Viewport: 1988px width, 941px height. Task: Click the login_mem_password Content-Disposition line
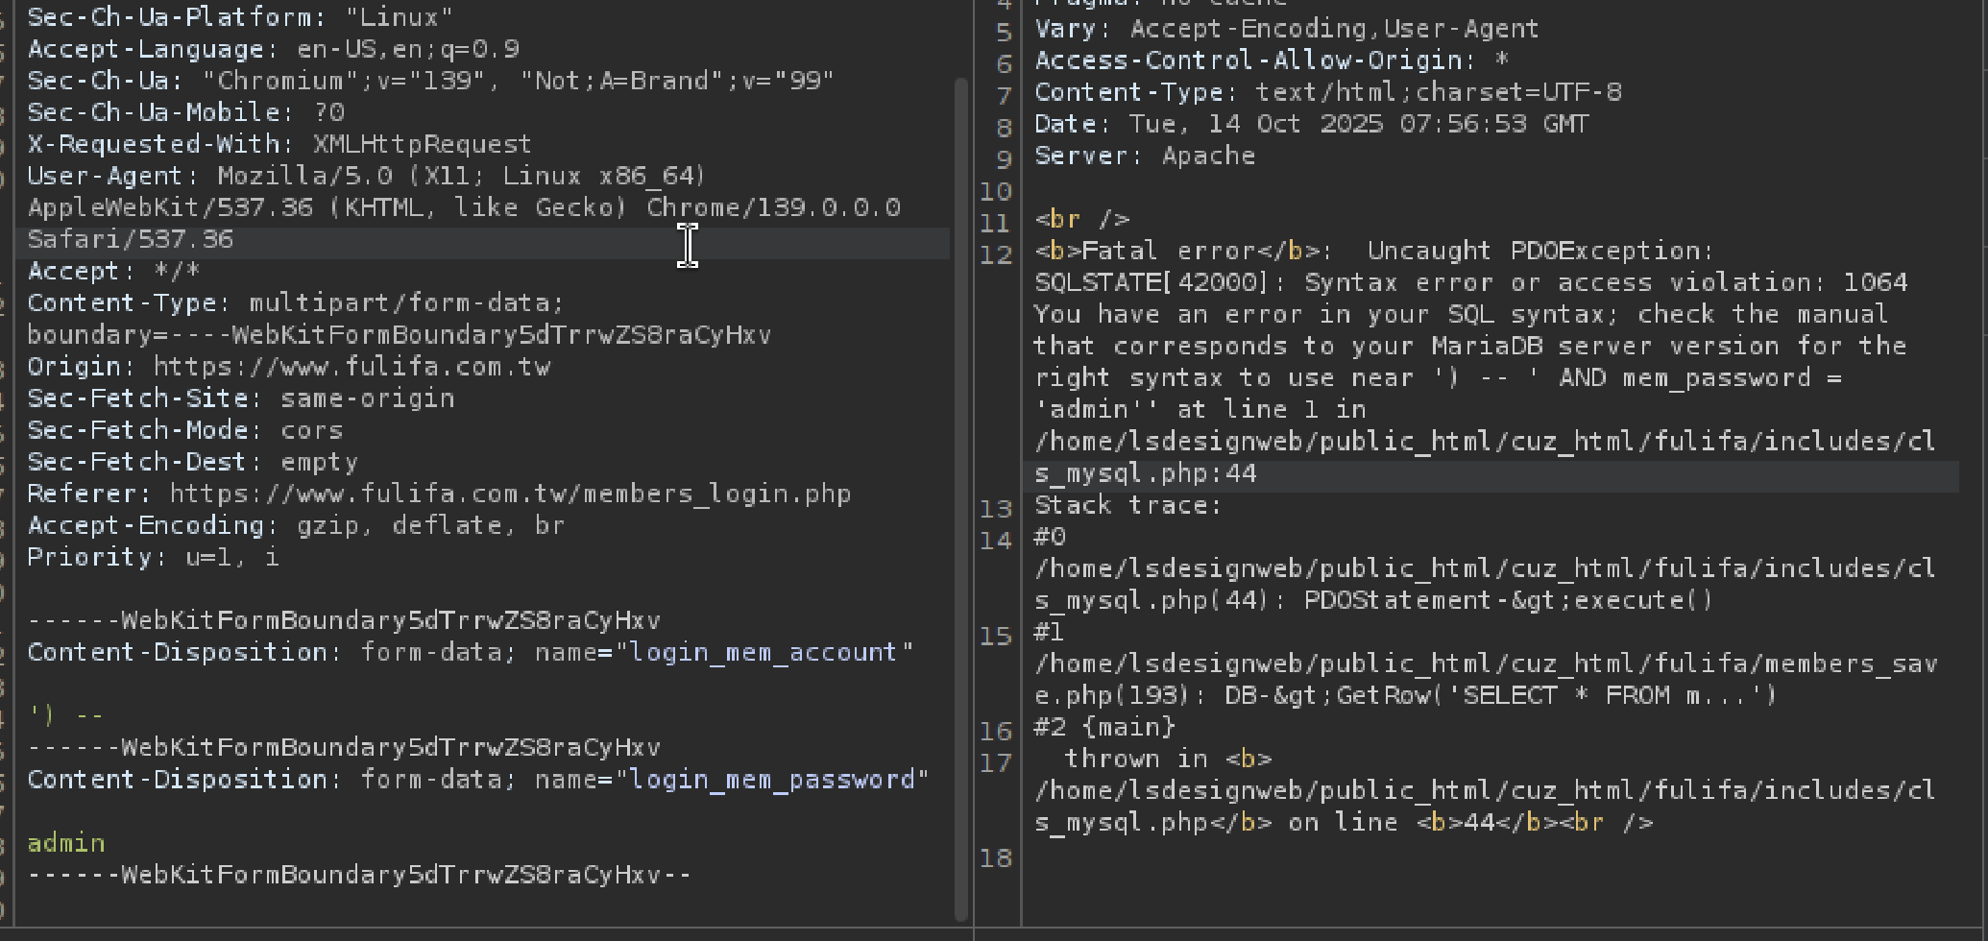pyautogui.click(x=478, y=779)
